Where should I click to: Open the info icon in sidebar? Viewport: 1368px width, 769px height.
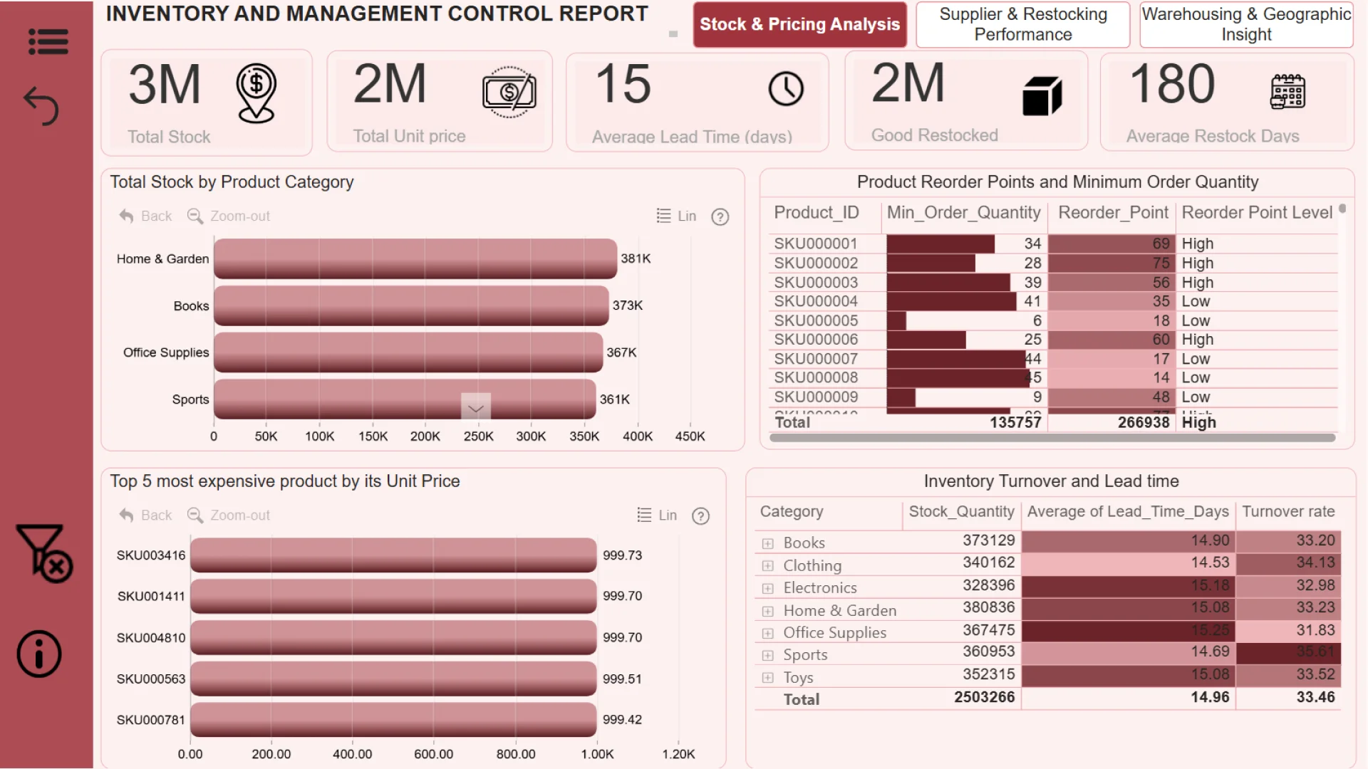pos(39,654)
